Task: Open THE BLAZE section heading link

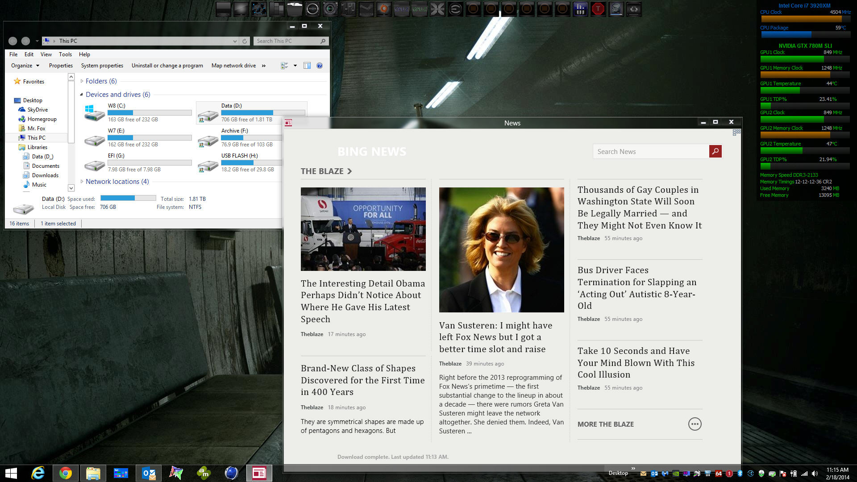Action: pyautogui.click(x=326, y=171)
